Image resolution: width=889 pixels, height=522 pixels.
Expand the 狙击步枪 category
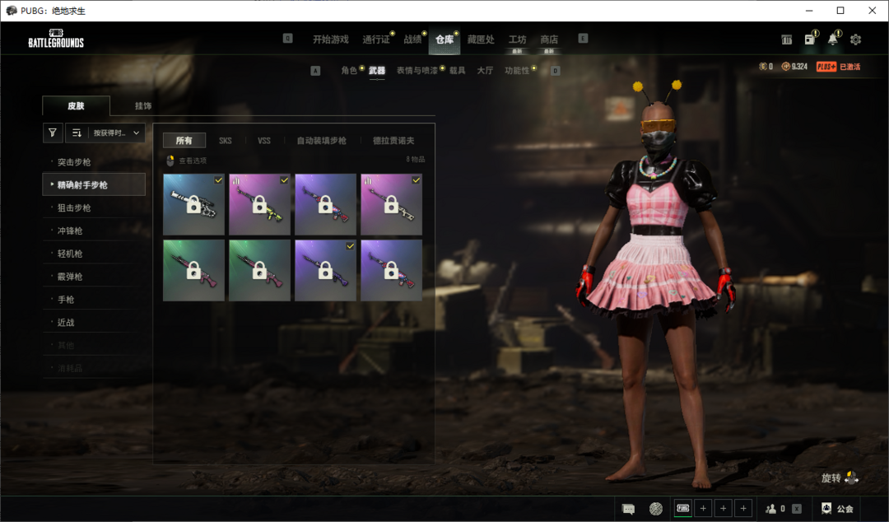coord(94,207)
